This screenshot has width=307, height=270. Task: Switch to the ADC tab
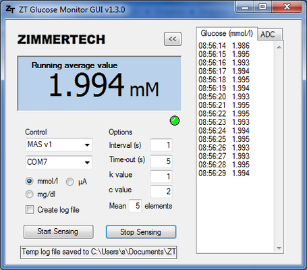pos(269,34)
